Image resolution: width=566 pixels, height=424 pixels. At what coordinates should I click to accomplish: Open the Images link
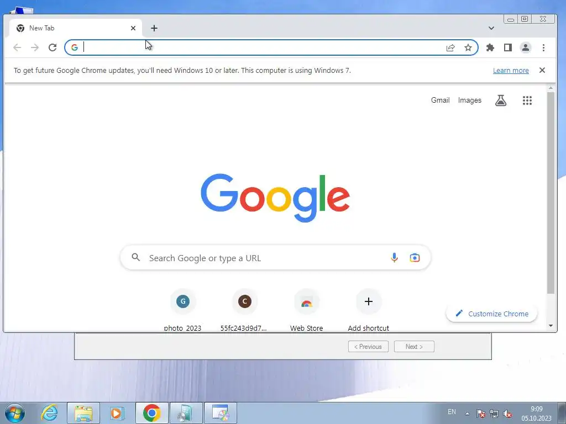[470, 100]
